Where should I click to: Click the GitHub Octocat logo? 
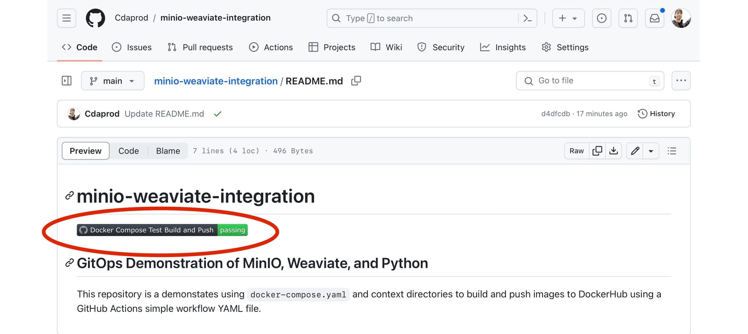(x=95, y=18)
